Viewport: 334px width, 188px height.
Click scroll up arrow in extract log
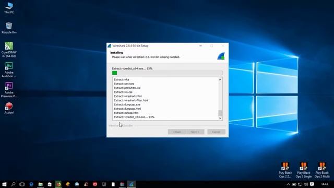point(220,79)
